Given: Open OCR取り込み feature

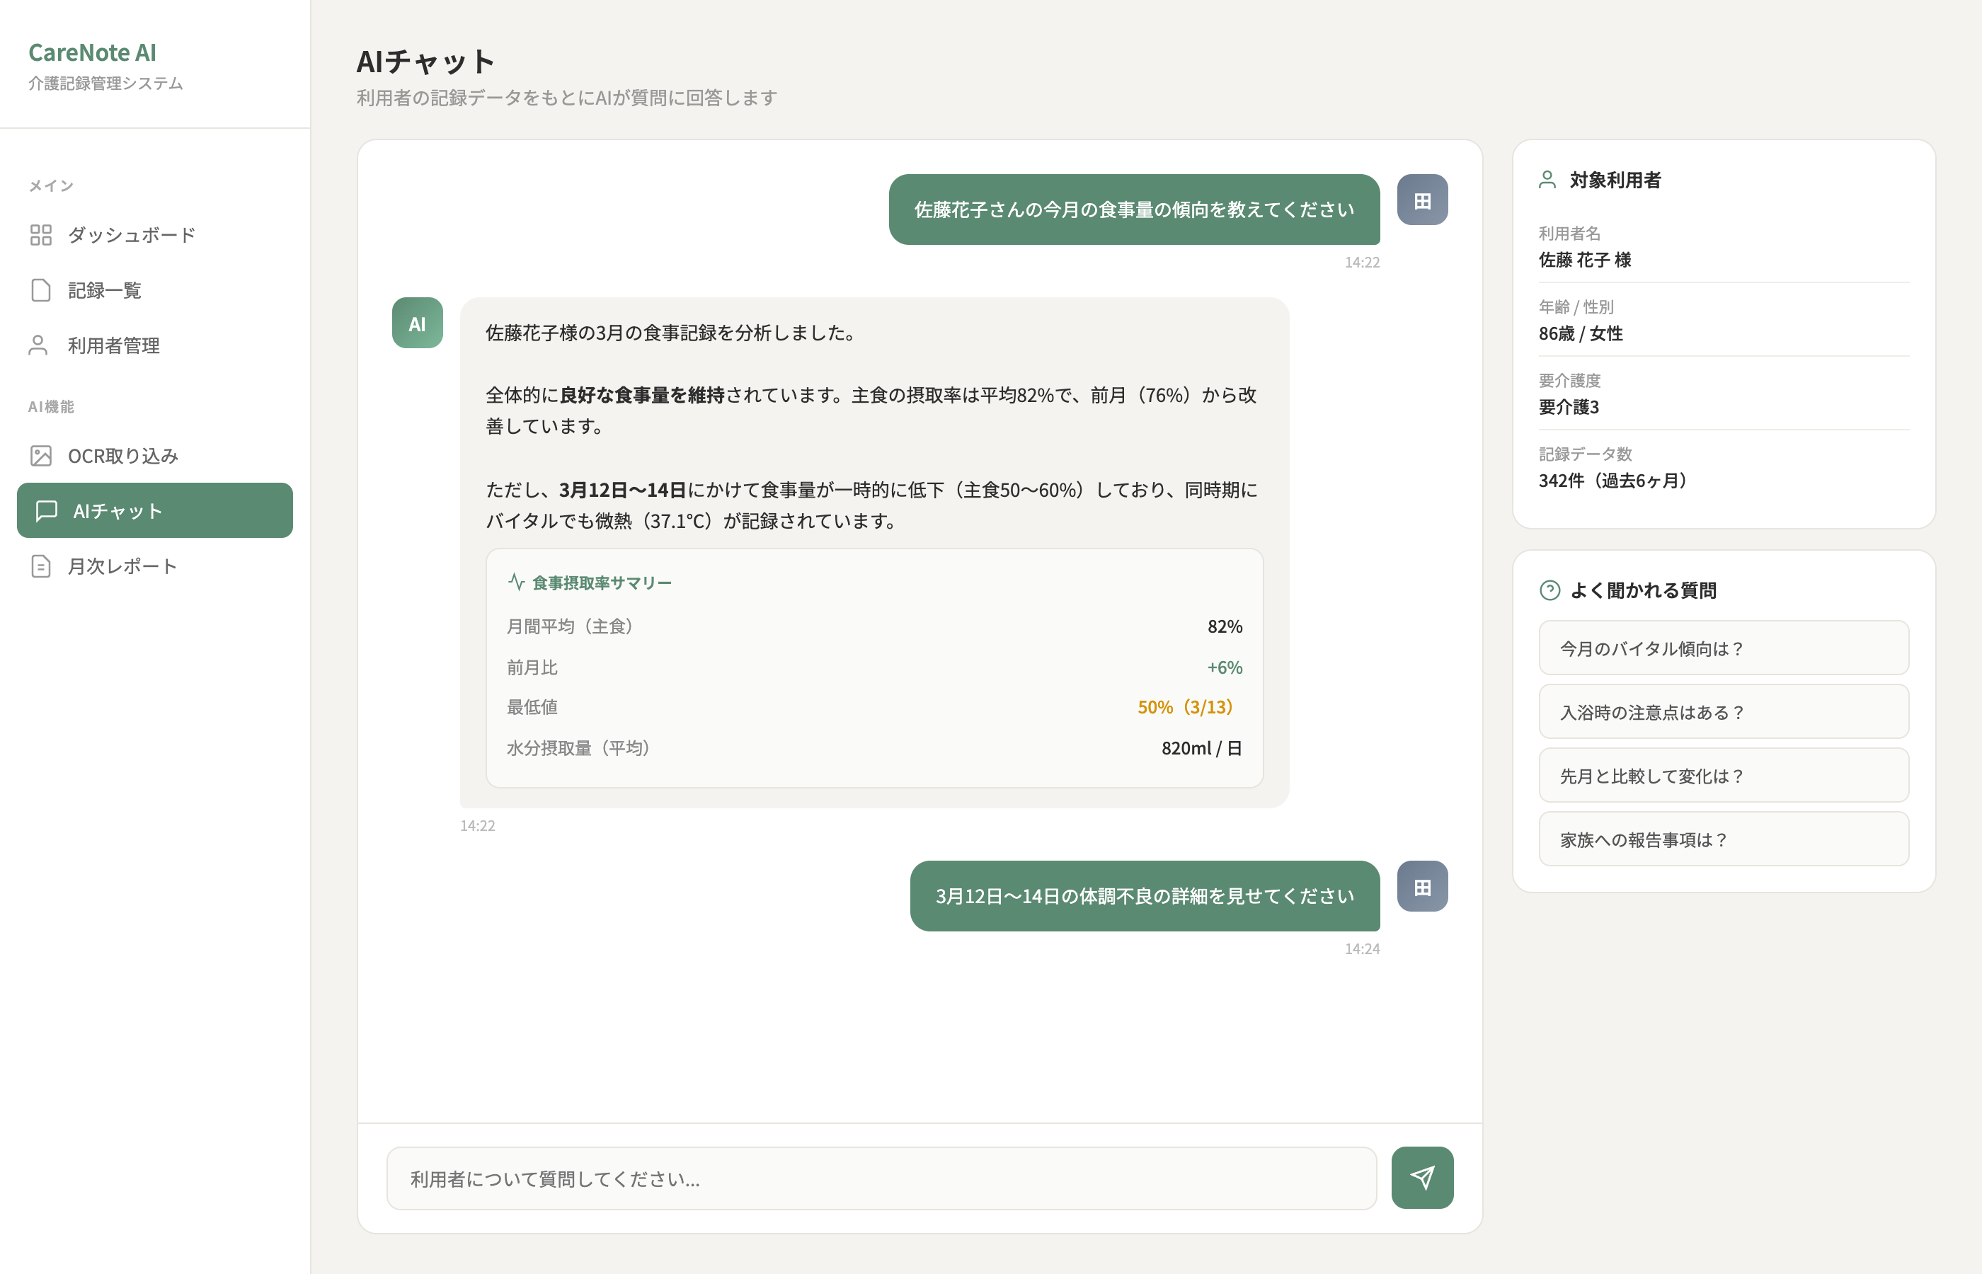Looking at the screenshot, I should coord(155,456).
